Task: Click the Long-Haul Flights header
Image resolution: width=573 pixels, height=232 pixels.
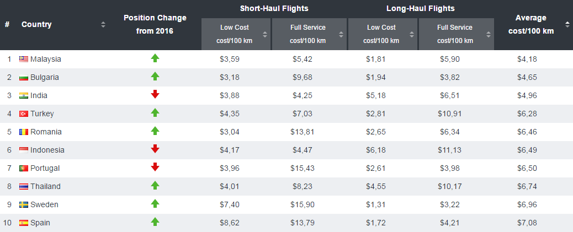Action: (421, 9)
